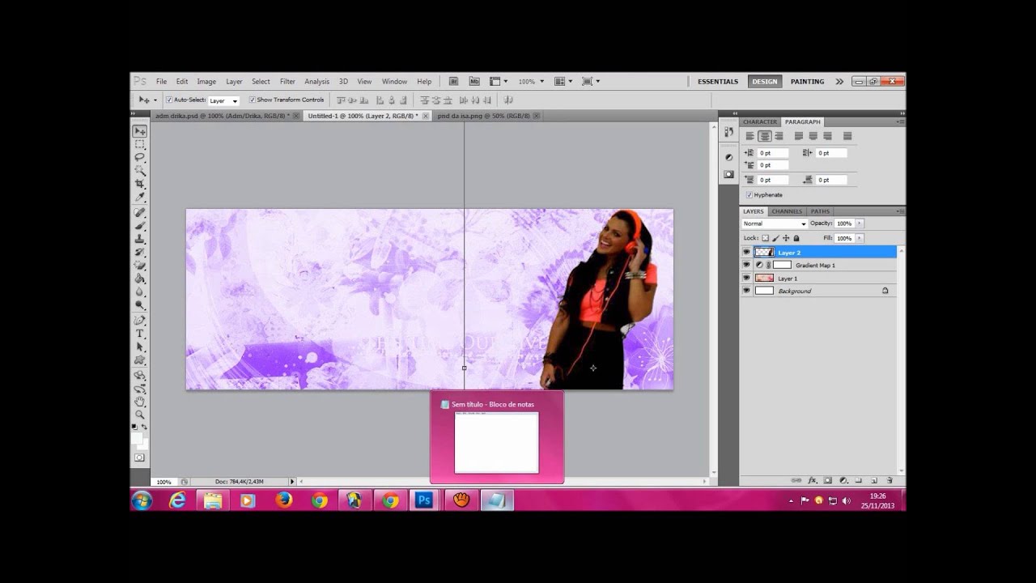Select the Lasso tool
The height and width of the screenshot is (583, 1036).
click(x=140, y=157)
